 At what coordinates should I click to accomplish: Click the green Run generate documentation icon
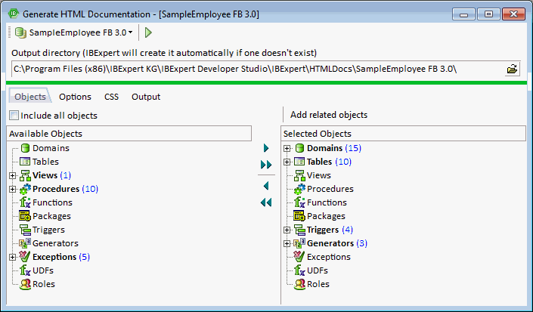149,32
